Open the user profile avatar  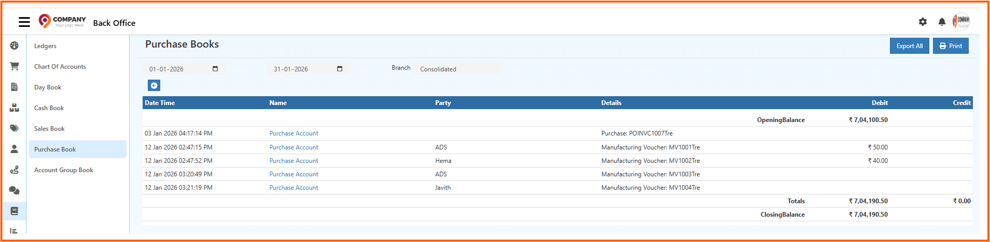click(961, 21)
